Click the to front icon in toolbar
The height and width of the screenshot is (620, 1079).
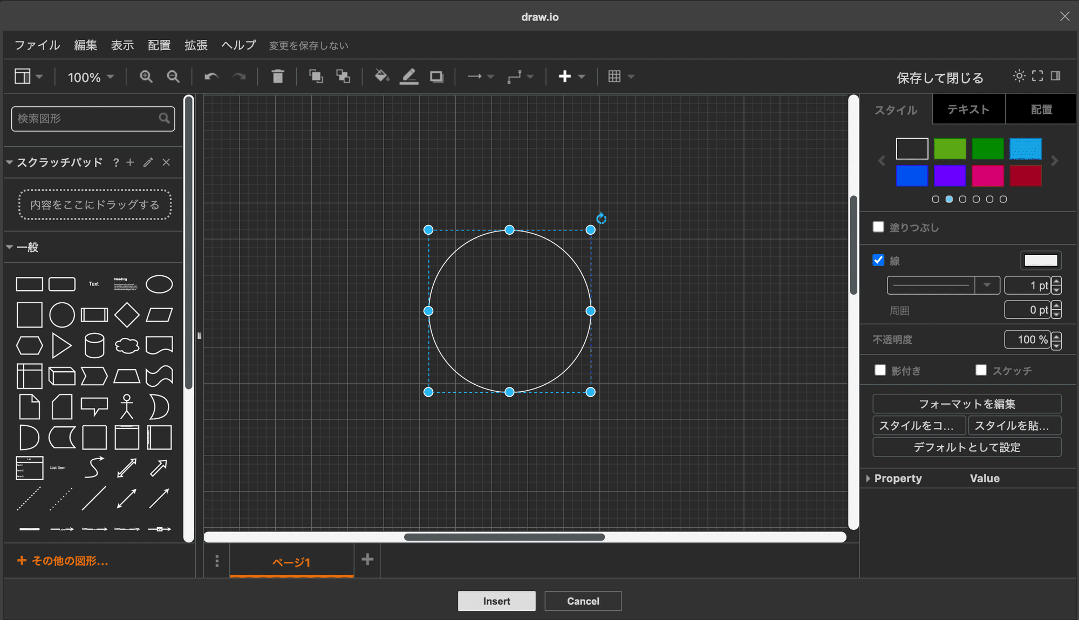coord(316,77)
